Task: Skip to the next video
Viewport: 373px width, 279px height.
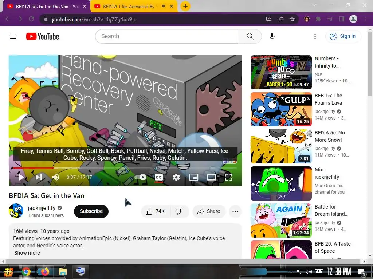Action: [39, 177]
